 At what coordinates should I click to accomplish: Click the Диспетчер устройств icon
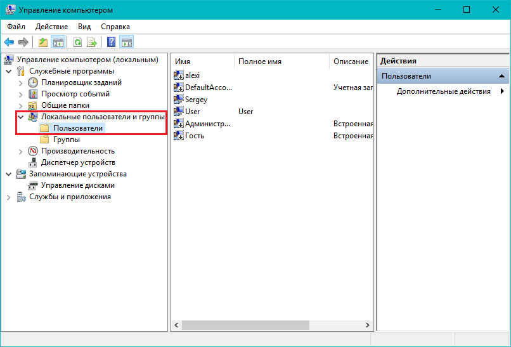pos(33,162)
